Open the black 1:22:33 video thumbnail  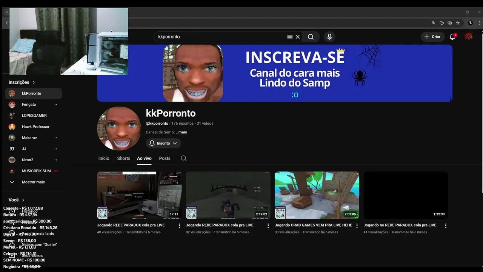[406, 195]
